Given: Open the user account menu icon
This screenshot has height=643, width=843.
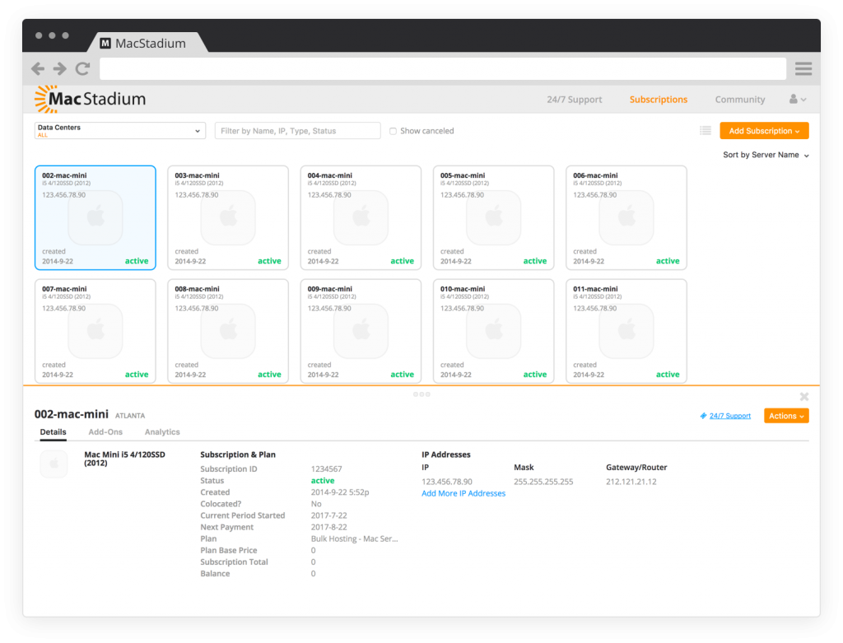Looking at the screenshot, I should 797,99.
